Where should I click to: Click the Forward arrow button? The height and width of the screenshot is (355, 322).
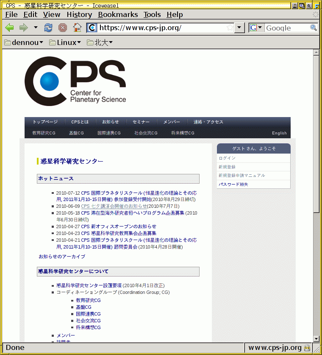pyautogui.click(x=24, y=28)
